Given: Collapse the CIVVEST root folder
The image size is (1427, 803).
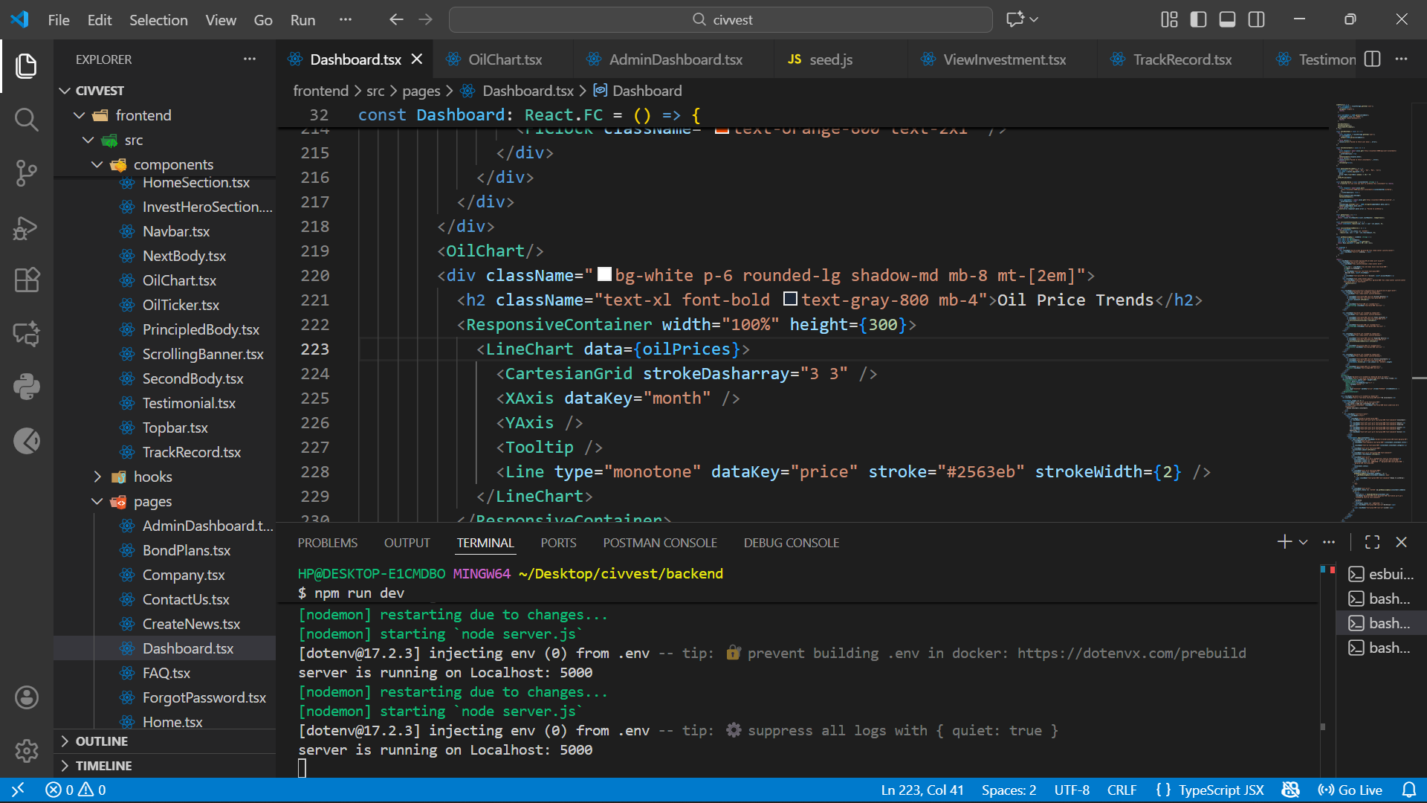Looking at the screenshot, I should pyautogui.click(x=65, y=91).
